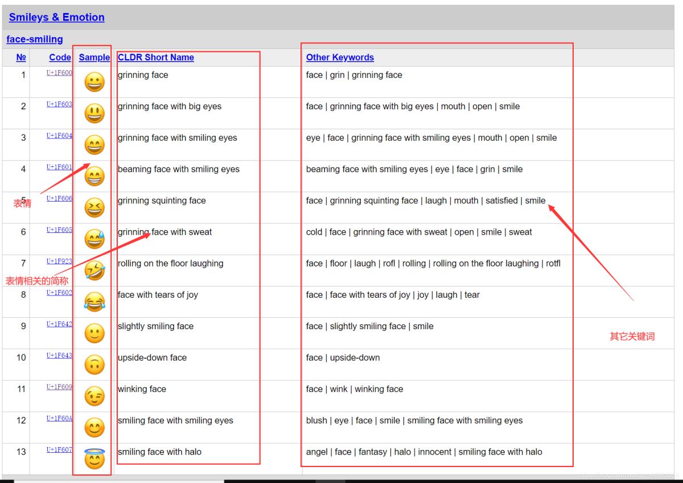Select the upside-down face emoji
Viewport: 683px width, 483px height.
(94, 365)
